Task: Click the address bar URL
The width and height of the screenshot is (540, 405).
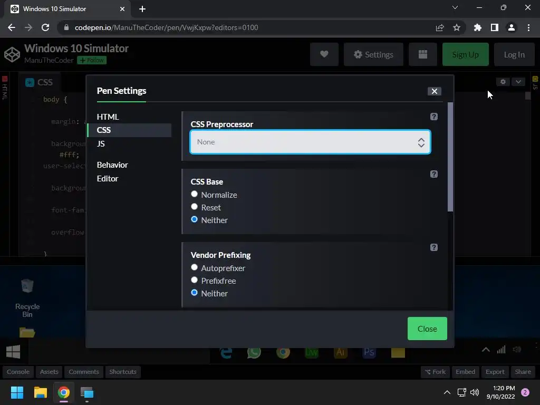Action: [x=166, y=27]
